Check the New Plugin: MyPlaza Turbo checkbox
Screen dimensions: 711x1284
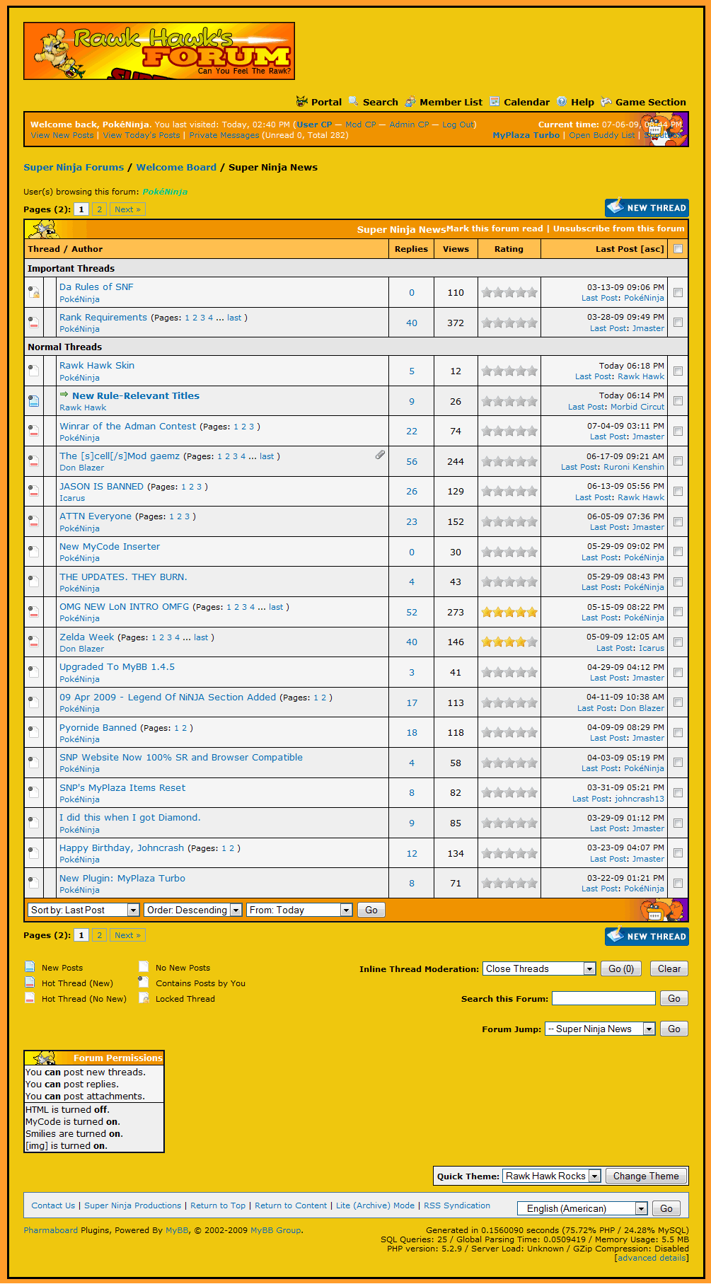pos(678,883)
